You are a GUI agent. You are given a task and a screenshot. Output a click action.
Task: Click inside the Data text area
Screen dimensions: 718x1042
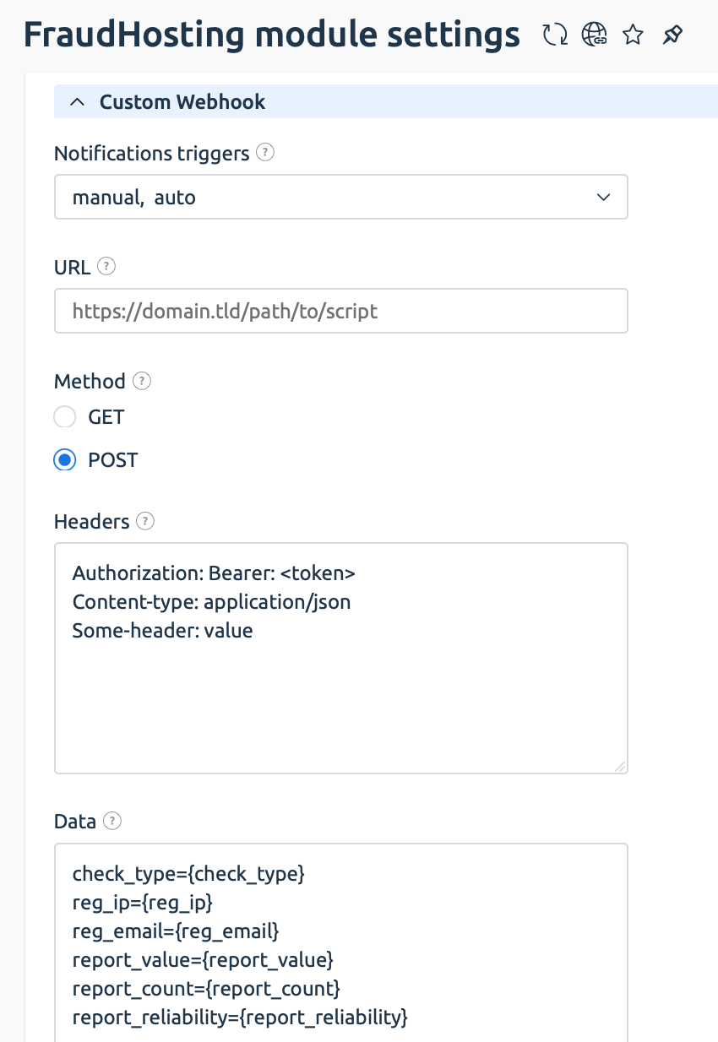pyautogui.click(x=341, y=942)
